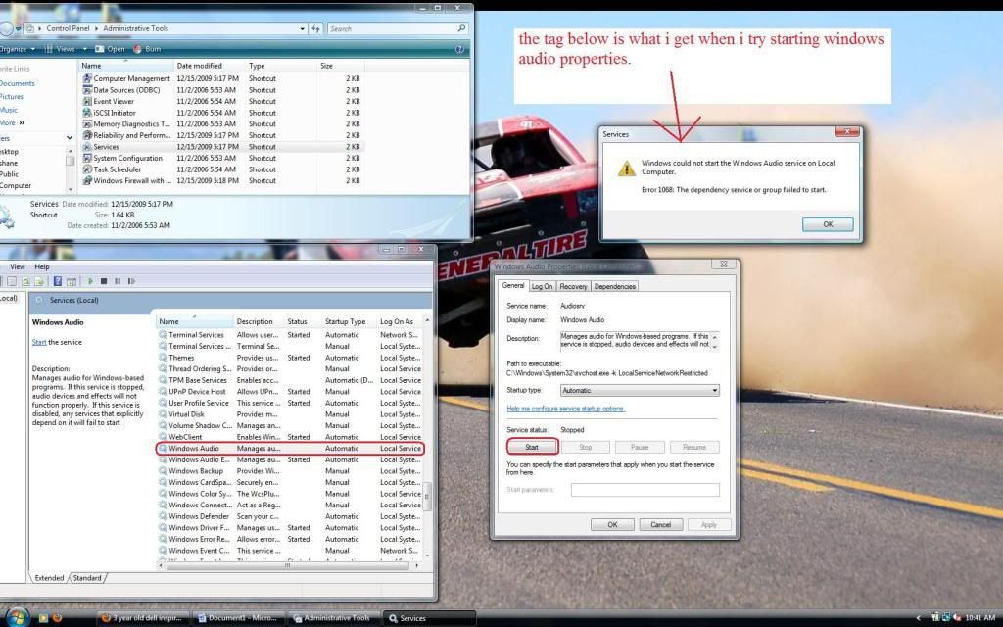
Task: Select the iSCSI Initiator shortcut icon
Action: (x=87, y=113)
